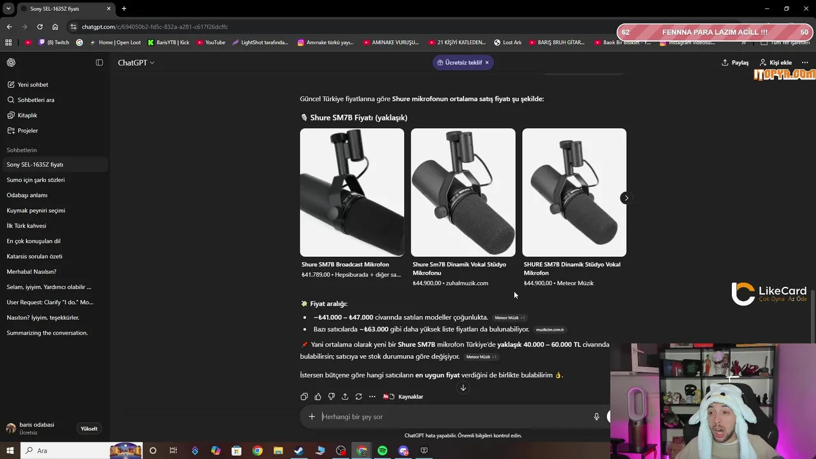Viewport: 816px width, 459px height.
Task: Open the header three-dot options menu
Action: tap(805, 62)
